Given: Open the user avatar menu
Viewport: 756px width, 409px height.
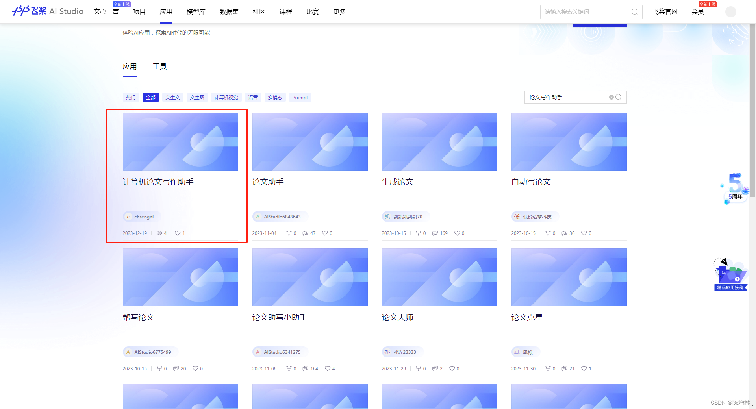Looking at the screenshot, I should click(x=731, y=12).
